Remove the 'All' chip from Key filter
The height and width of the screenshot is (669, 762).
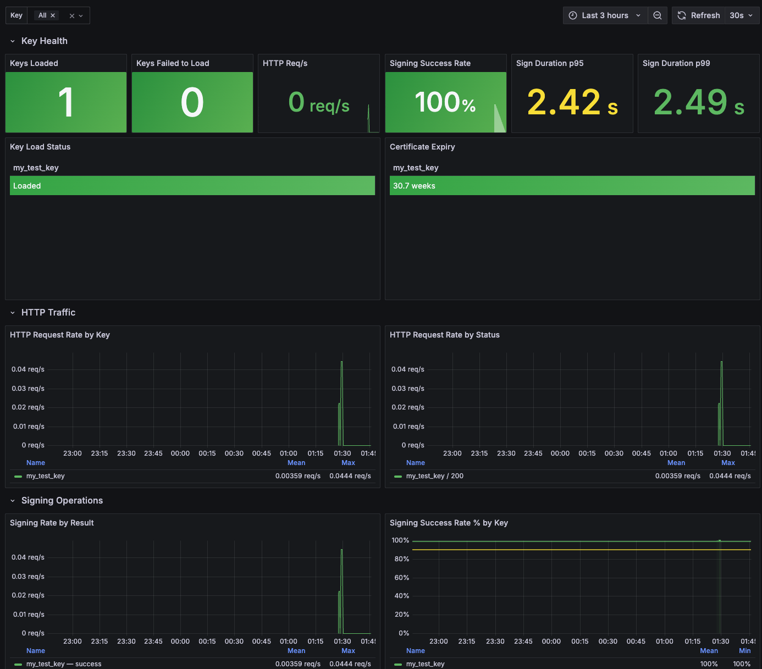pos(53,15)
